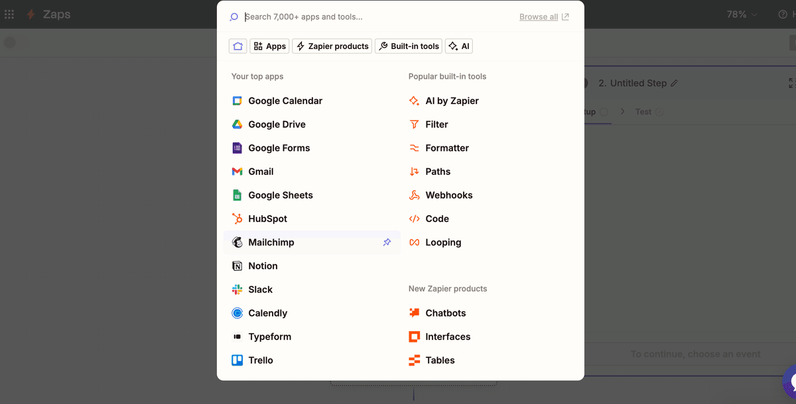796x404 pixels.
Task: Select the Code tool label
Action: (437, 219)
